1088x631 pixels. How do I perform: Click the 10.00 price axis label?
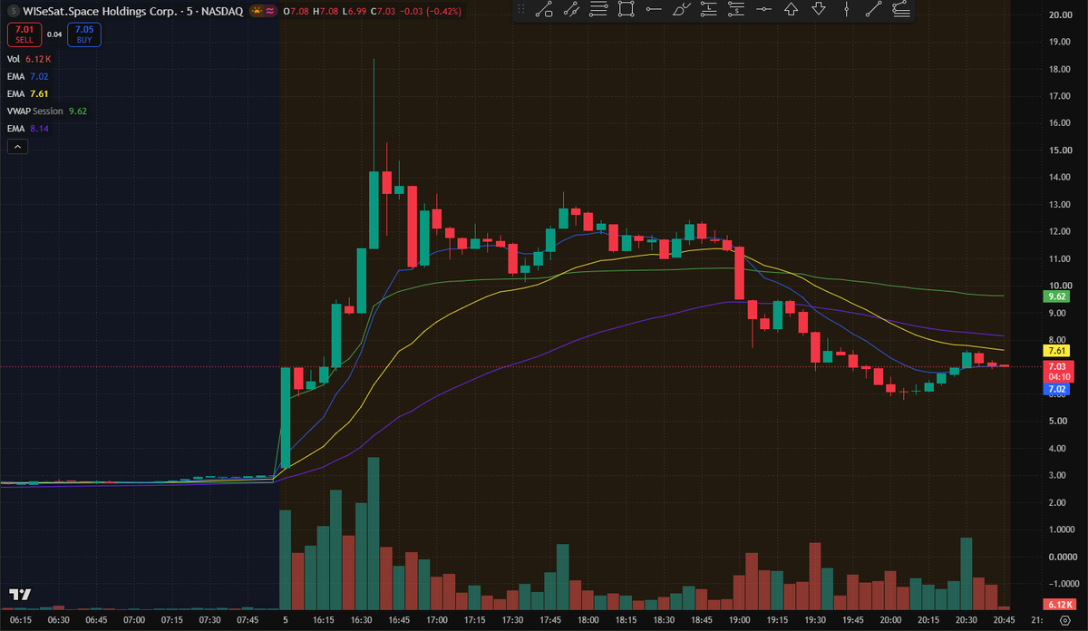click(1060, 286)
